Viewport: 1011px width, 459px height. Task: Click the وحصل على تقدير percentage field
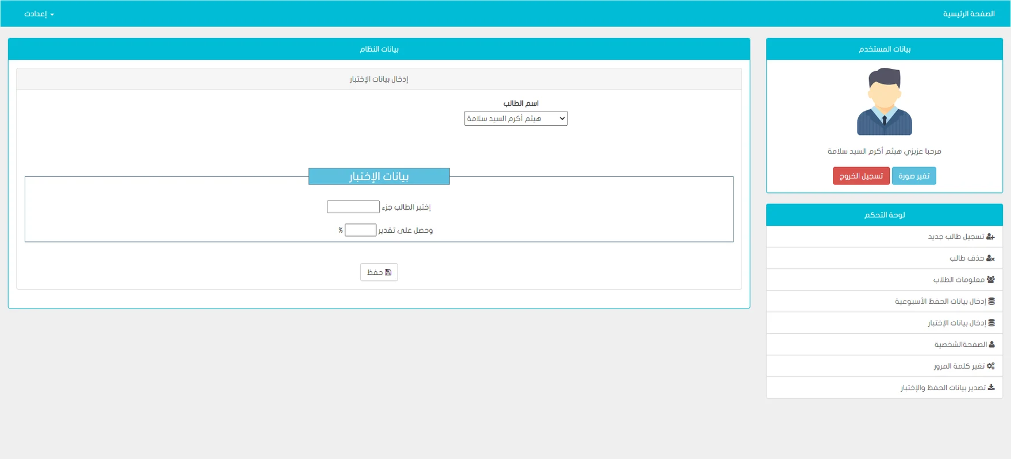(361, 230)
